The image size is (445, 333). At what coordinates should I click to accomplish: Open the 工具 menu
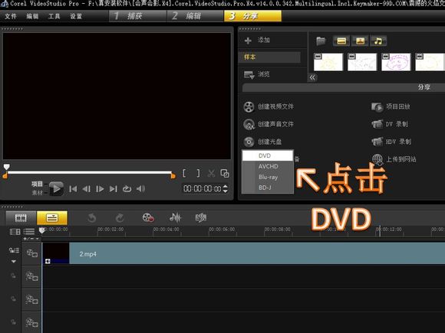pos(54,16)
